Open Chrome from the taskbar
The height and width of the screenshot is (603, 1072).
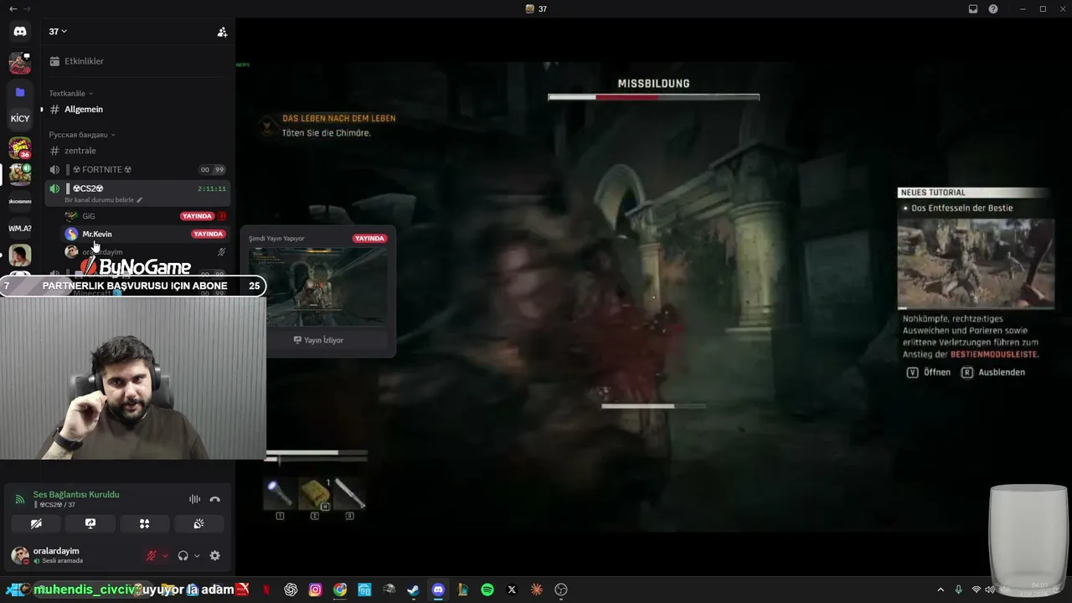point(340,590)
